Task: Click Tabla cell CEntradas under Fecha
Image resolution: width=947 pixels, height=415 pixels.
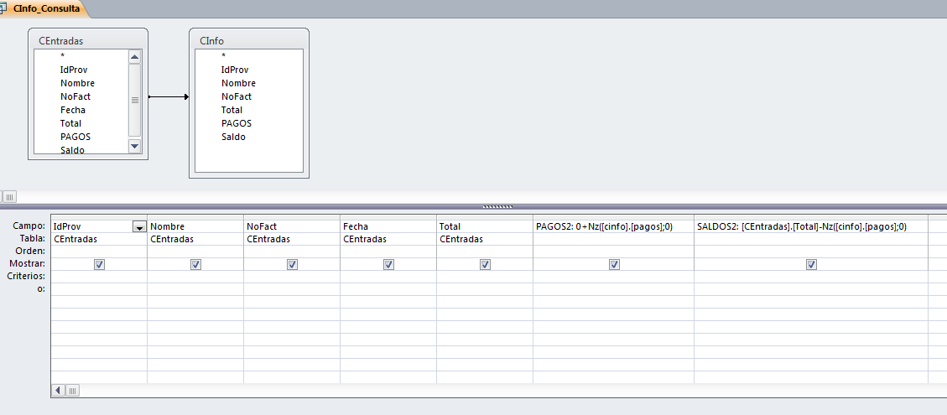Action: [388, 239]
